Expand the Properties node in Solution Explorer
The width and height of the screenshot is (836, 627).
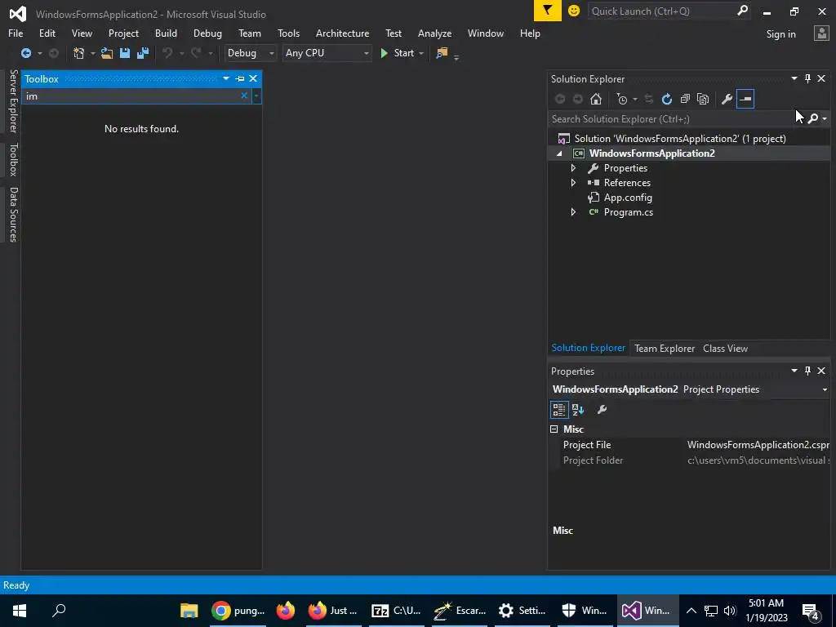[x=573, y=168]
